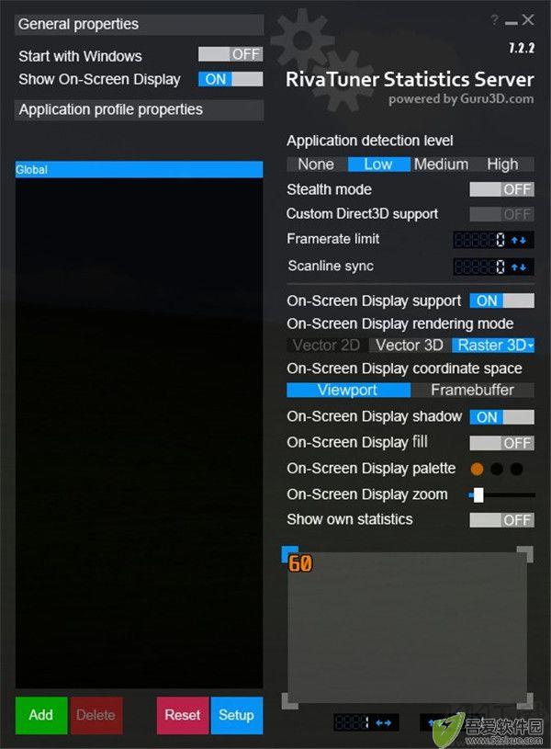Click Framerate limit up/down arrows

coord(519,240)
